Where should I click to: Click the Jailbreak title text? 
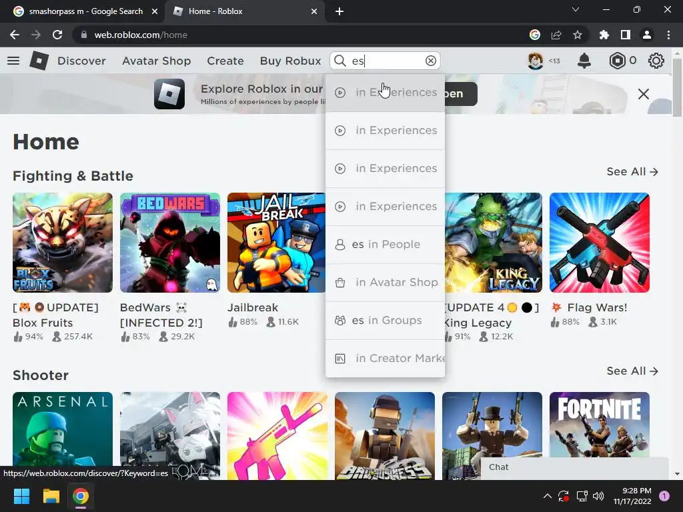coord(253,307)
